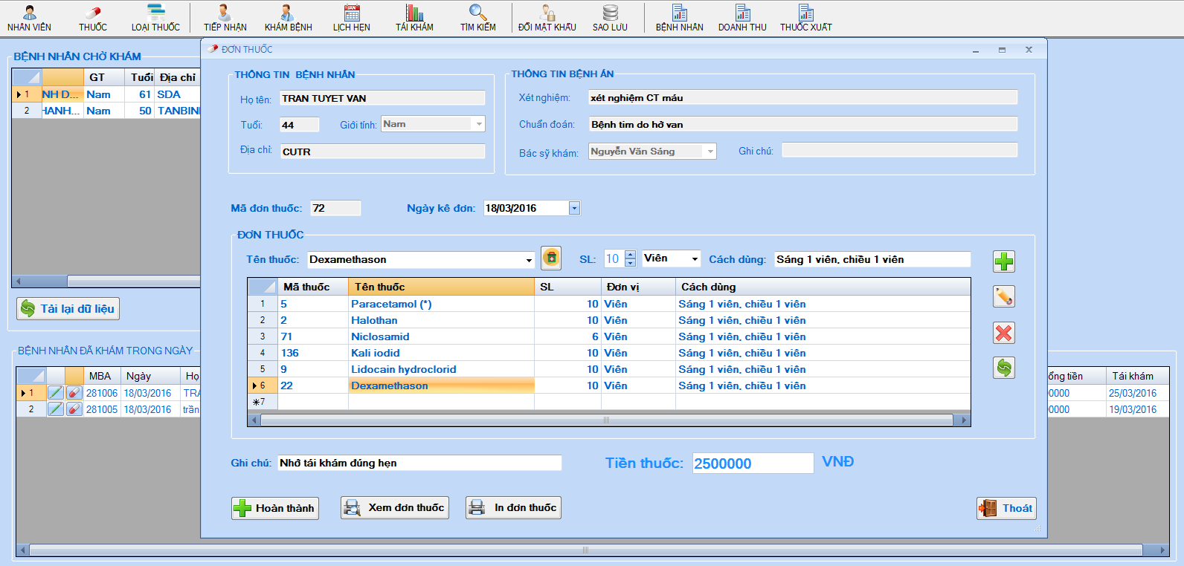Viewport: 1184px width, 566px height.
Task: Click the Xem đơn thuốc button
Action: (x=395, y=508)
